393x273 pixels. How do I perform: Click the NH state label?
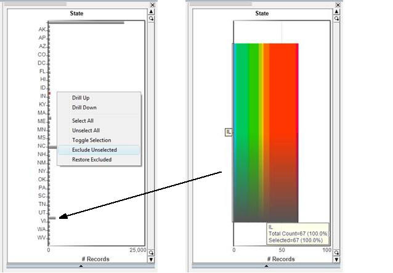coord(42,154)
